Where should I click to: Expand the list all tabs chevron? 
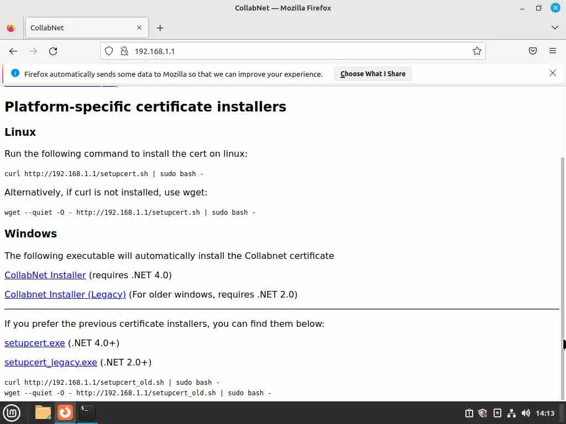555,28
